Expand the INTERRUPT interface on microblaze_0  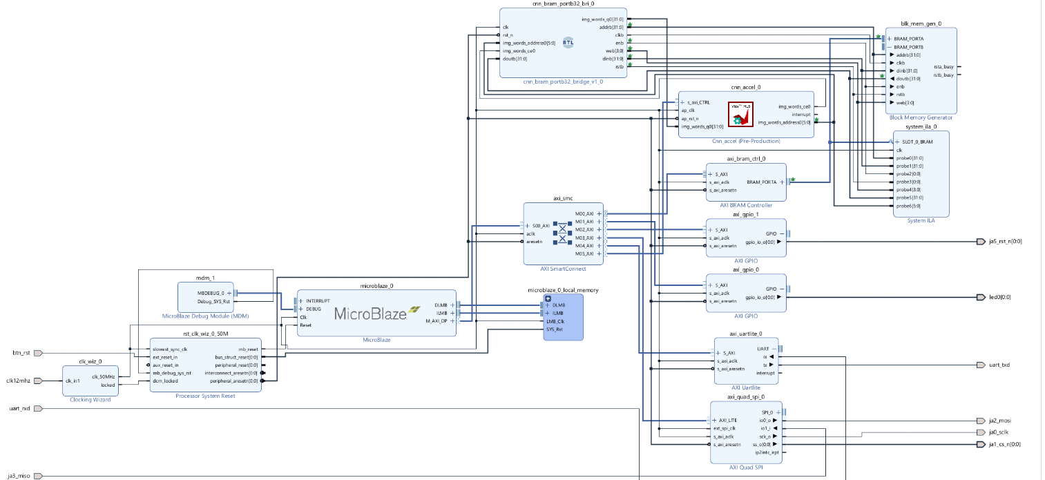301,301
